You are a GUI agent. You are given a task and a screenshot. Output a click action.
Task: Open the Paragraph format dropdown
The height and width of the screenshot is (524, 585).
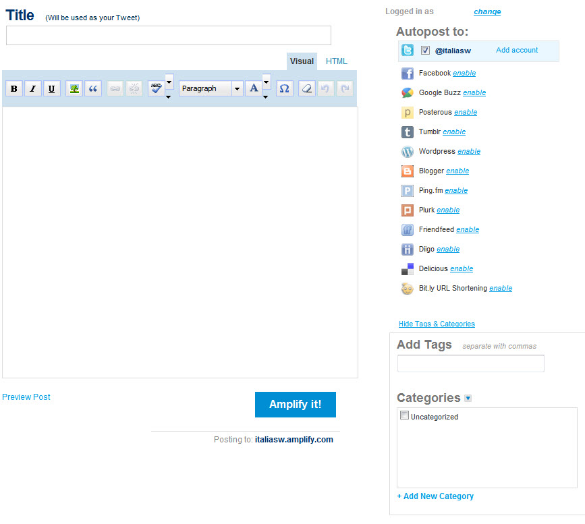211,89
